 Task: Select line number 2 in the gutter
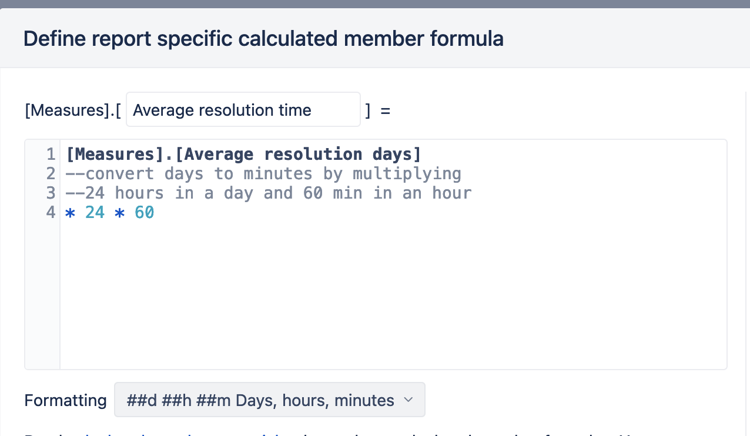click(51, 174)
